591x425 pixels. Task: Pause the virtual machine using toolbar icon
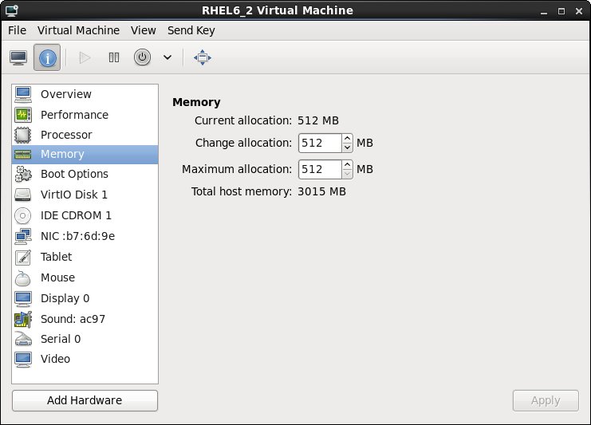(x=114, y=57)
